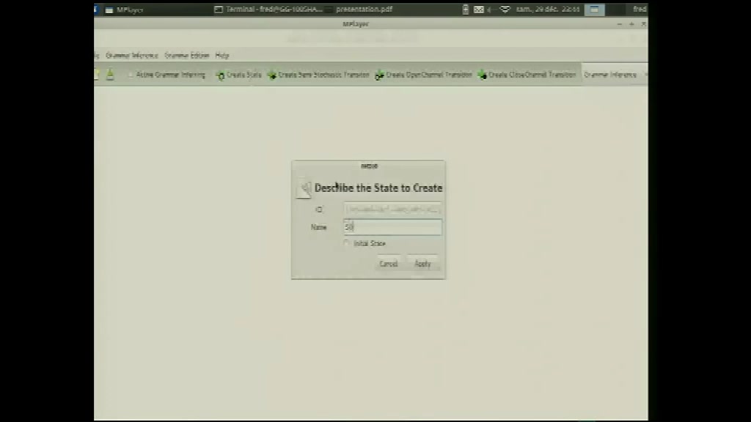Open the network wifi tray icon
The height and width of the screenshot is (422, 751).
(505, 9)
